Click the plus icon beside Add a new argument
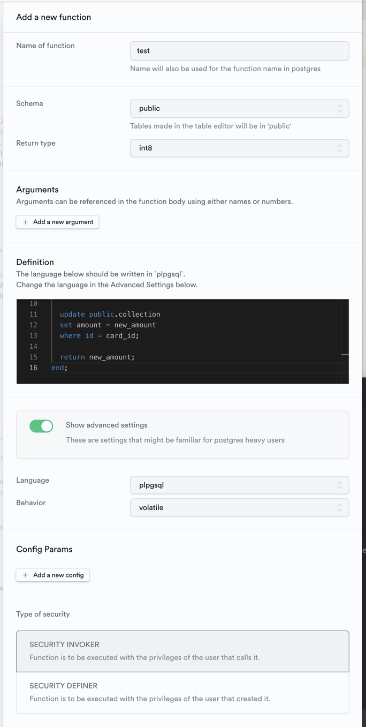366x727 pixels. (25, 222)
